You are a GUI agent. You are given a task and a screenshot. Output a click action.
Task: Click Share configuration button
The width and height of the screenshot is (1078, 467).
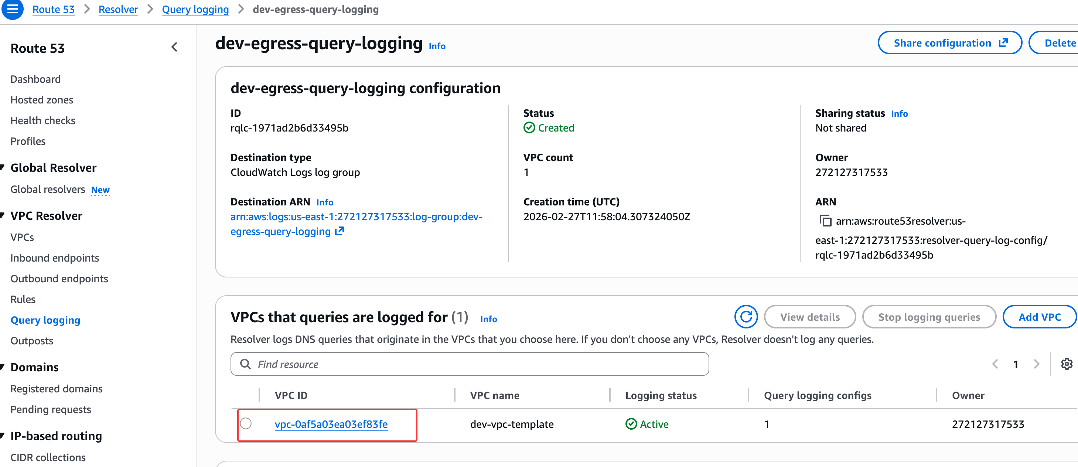pos(949,43)
